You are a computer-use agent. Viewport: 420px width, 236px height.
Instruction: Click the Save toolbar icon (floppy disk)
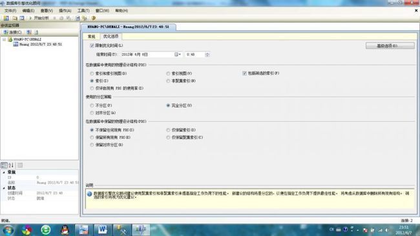78,18
